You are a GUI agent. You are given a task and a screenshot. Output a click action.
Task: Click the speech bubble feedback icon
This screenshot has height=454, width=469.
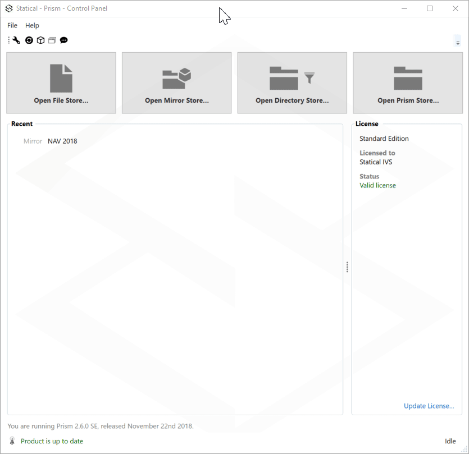pyautogui.click(x=63, y=40)
